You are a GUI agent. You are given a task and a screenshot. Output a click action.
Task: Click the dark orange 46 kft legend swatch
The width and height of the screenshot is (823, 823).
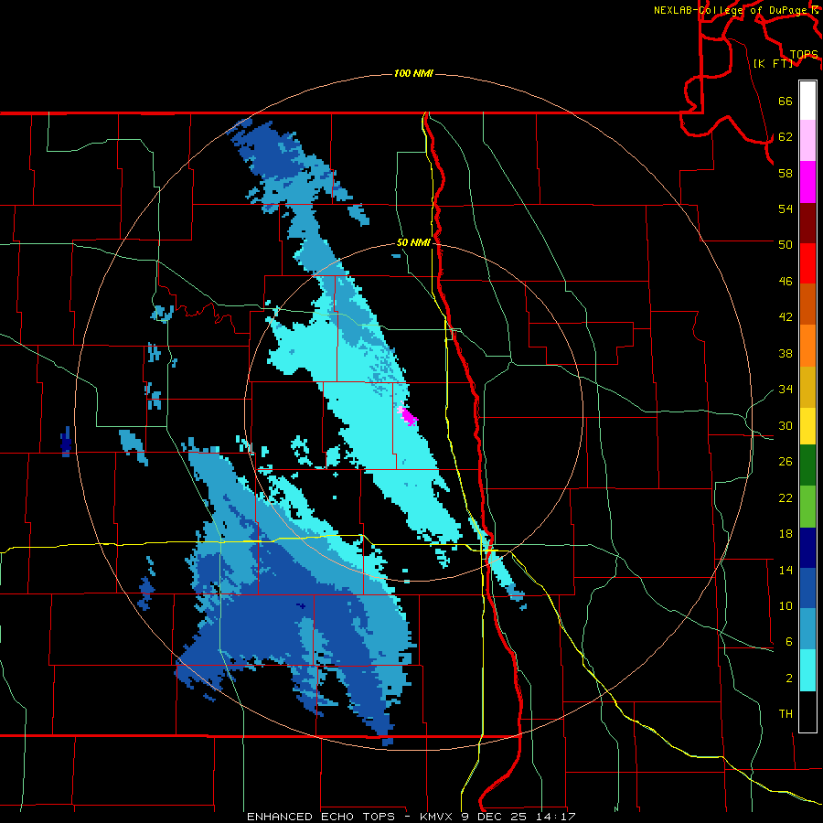pyautogui.click(x=807, y=305)
